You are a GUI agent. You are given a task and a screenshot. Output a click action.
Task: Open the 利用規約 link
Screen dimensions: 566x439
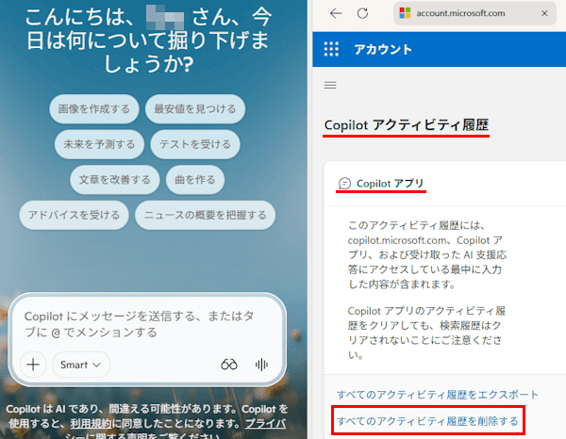tap(91, 424)
